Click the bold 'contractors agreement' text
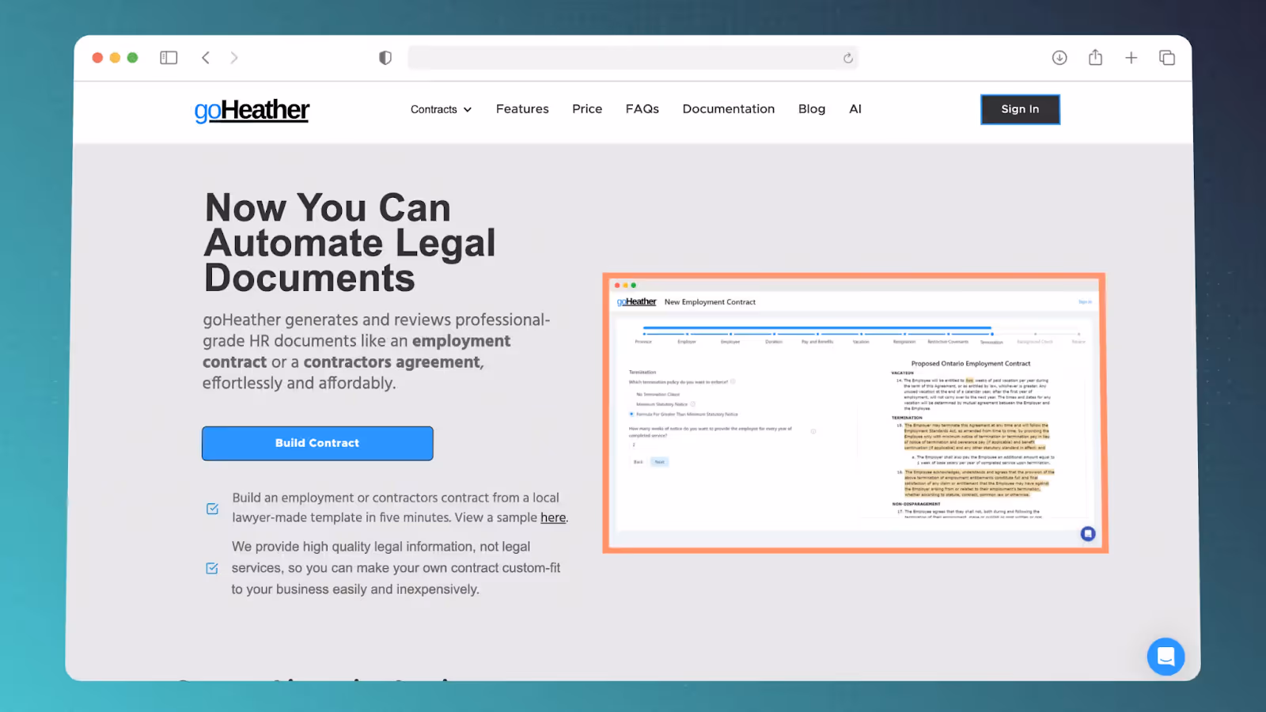Viewport: 1266px width, 712px height. [x=392, y=362]
